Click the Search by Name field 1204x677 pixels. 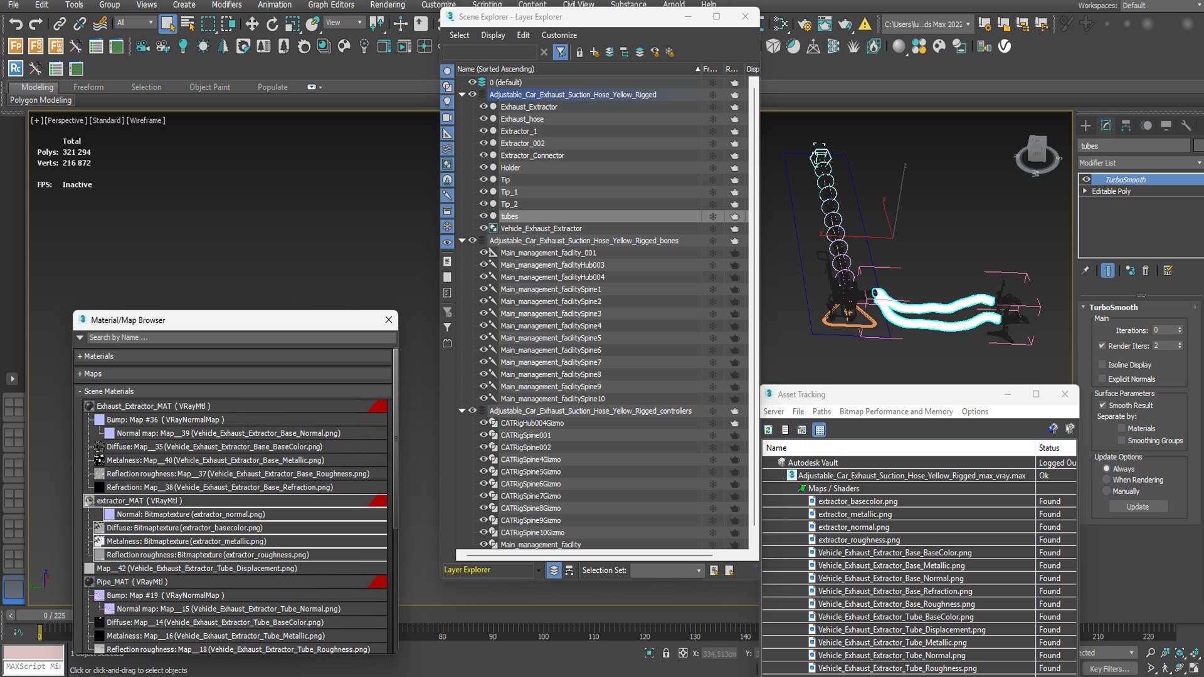tap(241, 338)
